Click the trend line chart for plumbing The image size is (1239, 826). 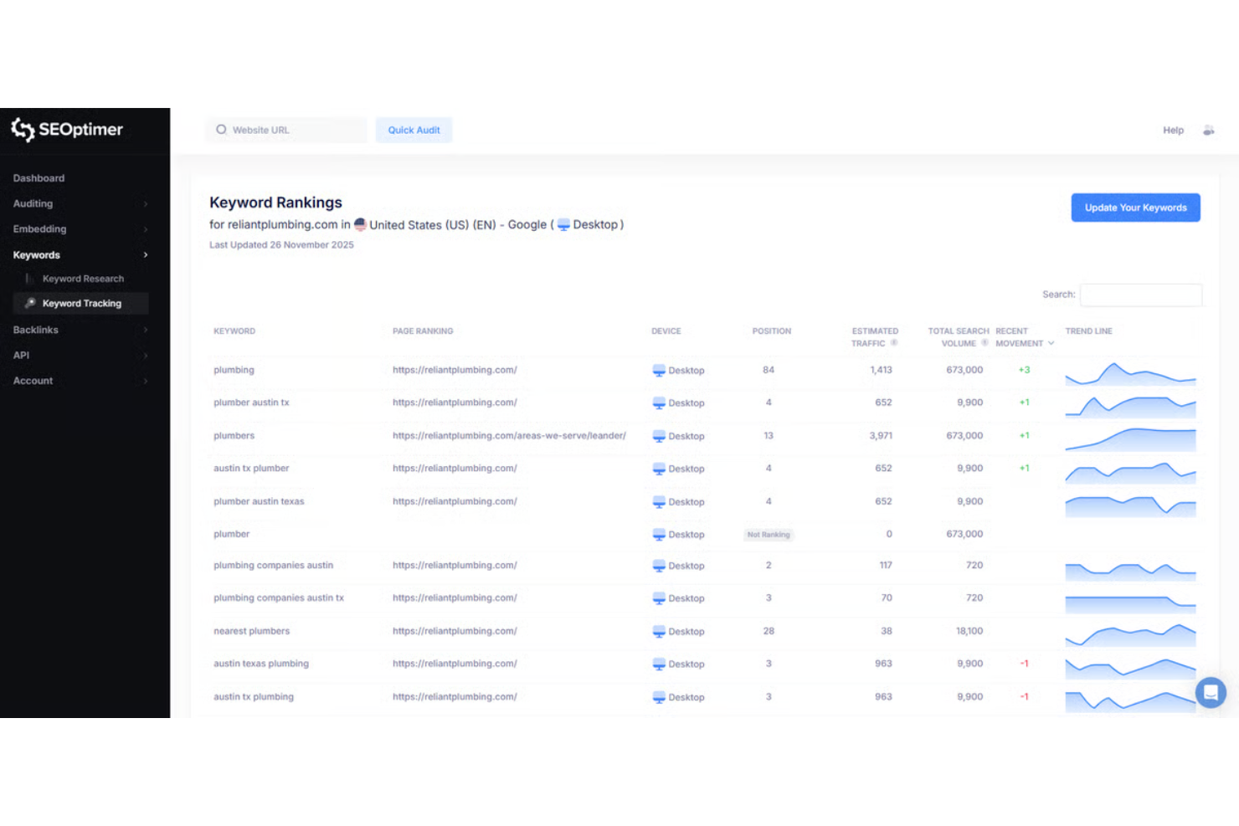coord(1130,371)
